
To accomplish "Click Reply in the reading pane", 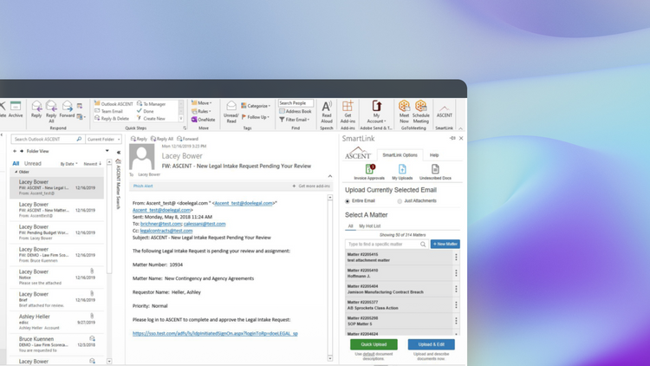I will (x=139, y=139).
